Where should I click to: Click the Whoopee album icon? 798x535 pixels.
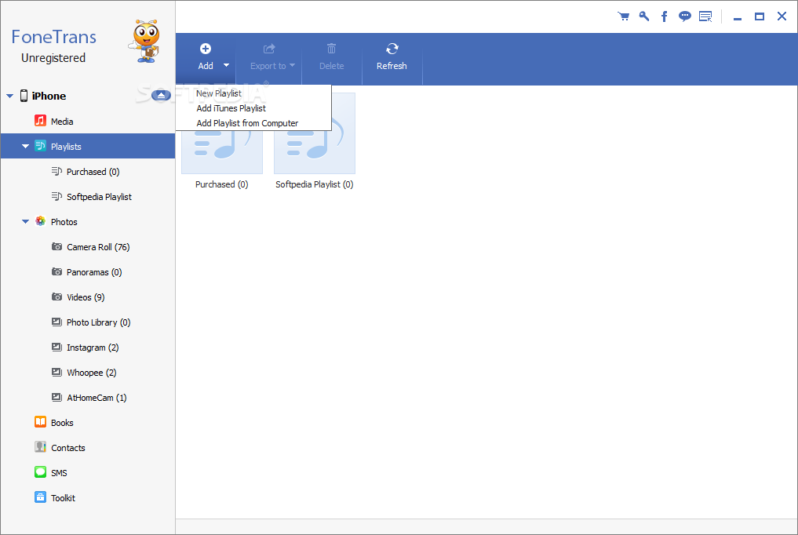click(x=57, y=373)
